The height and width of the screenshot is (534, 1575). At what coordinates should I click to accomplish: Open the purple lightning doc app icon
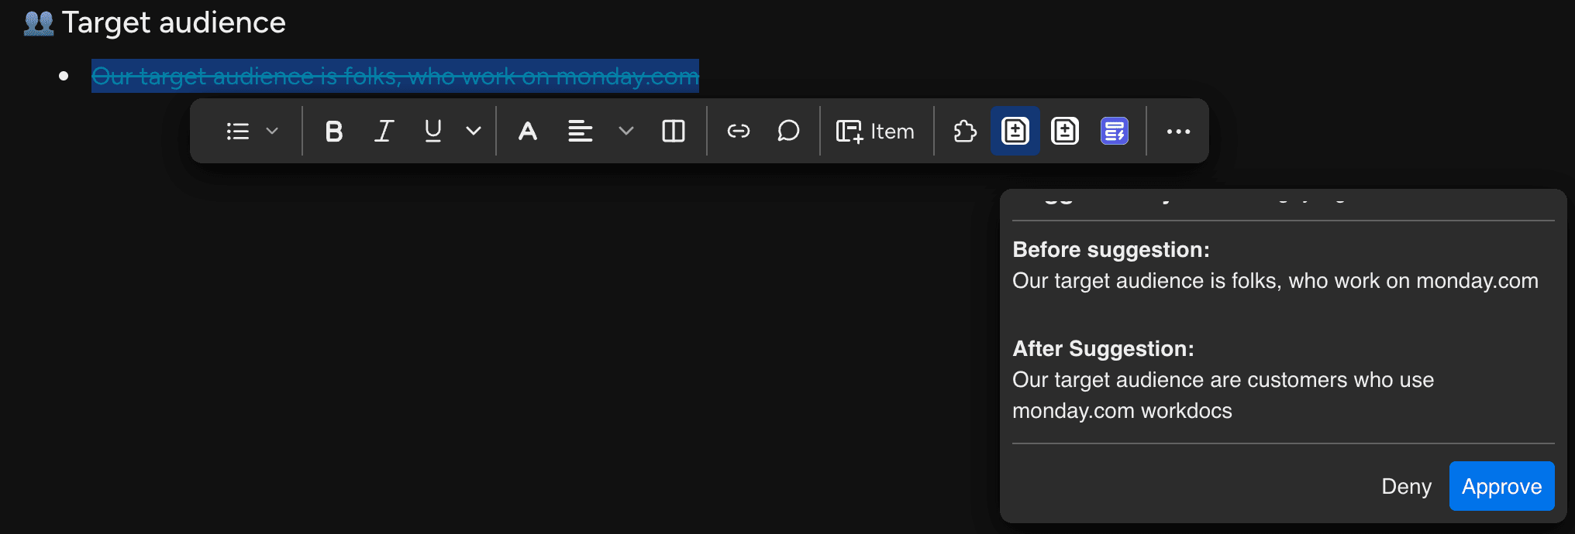tap(1115, 132)
